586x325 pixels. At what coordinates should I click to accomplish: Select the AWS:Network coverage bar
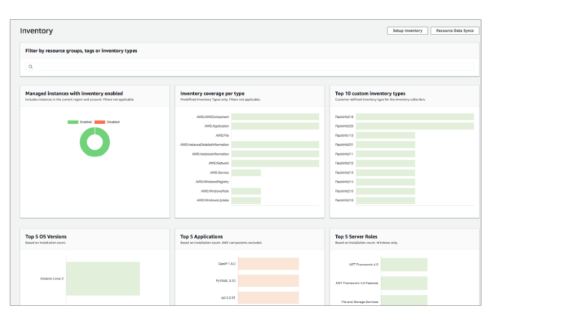point(275,163)
